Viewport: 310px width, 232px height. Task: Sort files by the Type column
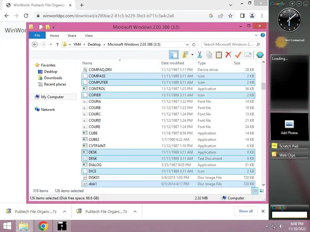pyautogui.click(x=202, y=63)
